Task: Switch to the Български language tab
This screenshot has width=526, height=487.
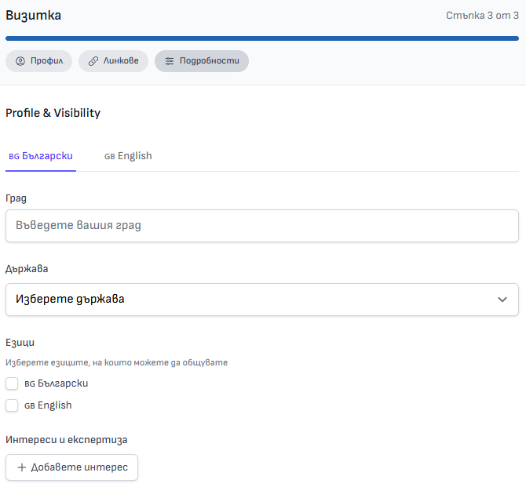Action: click(x=41, y=156)
